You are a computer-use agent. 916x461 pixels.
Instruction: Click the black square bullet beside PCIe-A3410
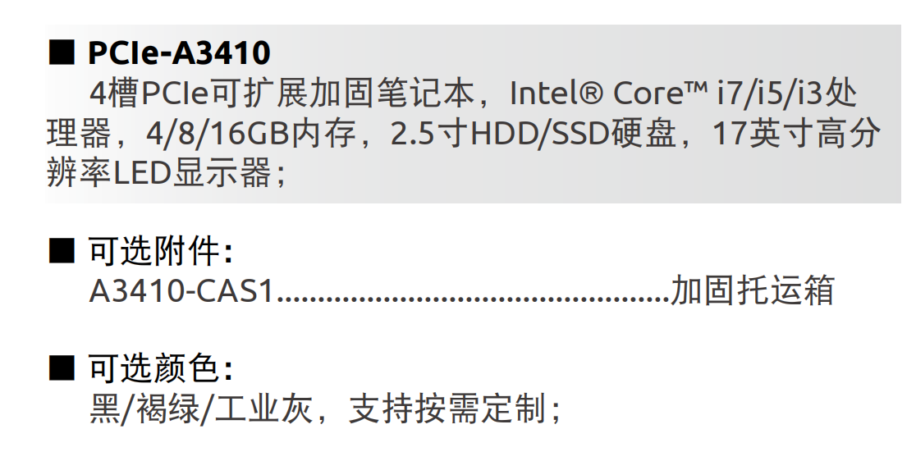tap(62, 52)
